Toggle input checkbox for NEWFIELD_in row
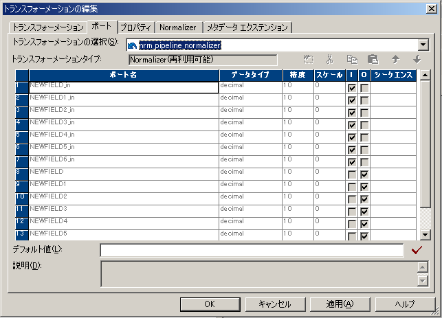 click(352, 88)
